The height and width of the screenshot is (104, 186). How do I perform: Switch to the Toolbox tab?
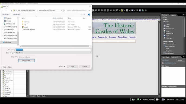(164, 15)
